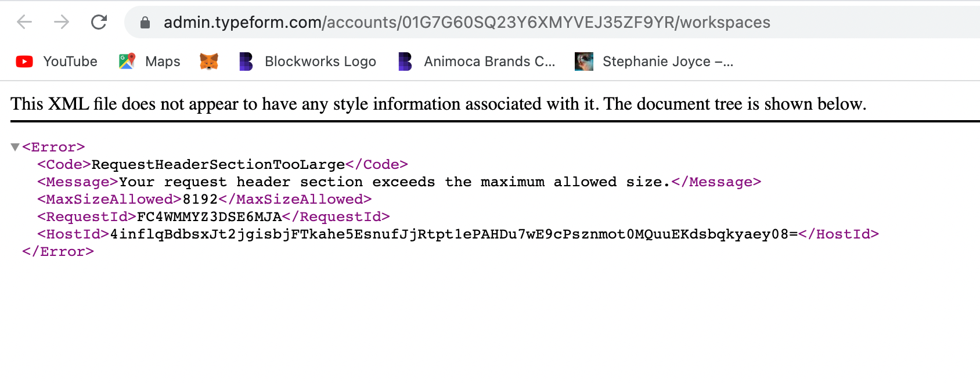This screenshot has height=383, width=980.
Task: Click the RequestId value FC4WMMYZ3DSE6MJA
Action: click(x=209, y=217)
